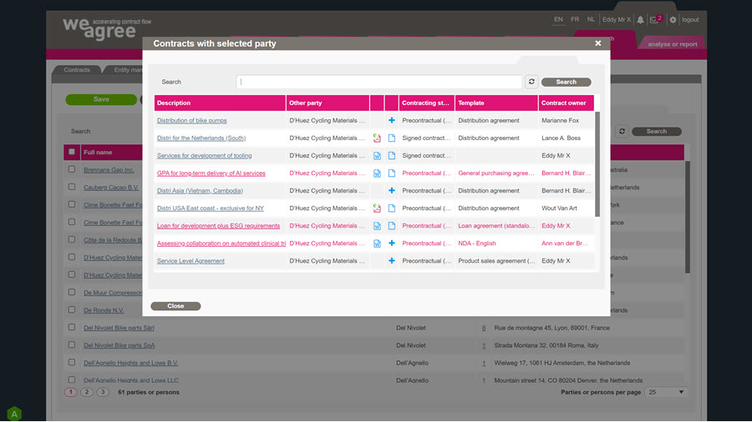This screenshot has height=422, width=752.
Task: Close dialog with the X icon
Action: coord(598,43)
